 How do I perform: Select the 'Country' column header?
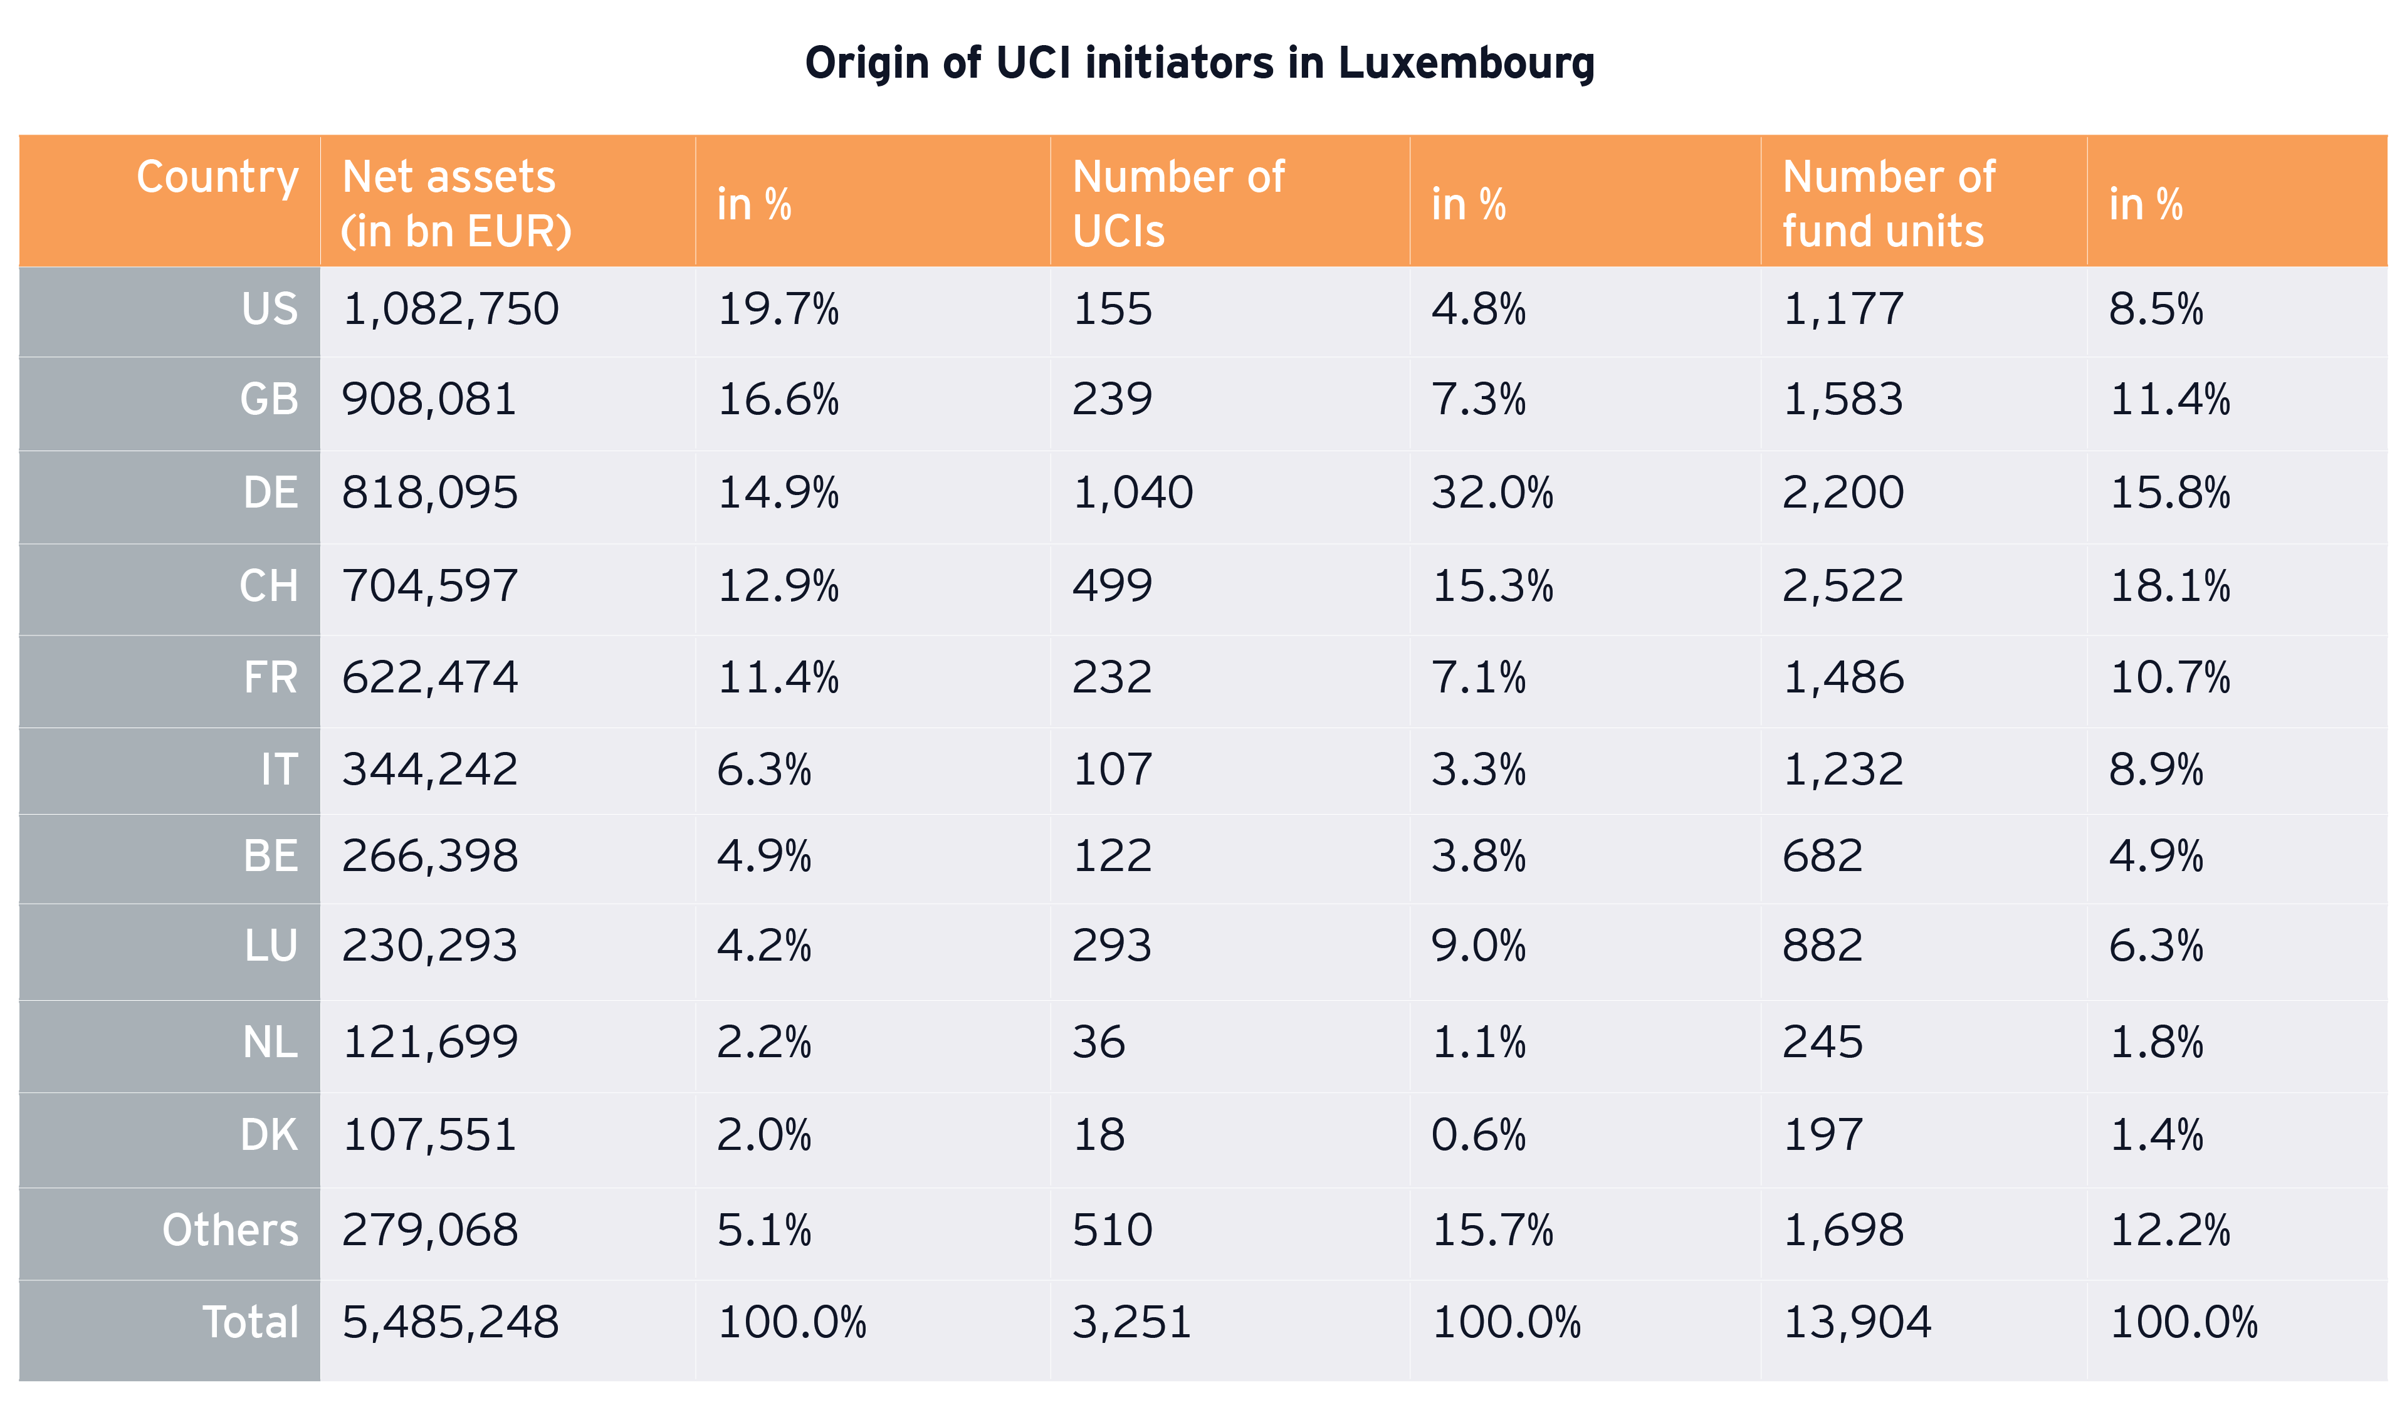point(218,178)
